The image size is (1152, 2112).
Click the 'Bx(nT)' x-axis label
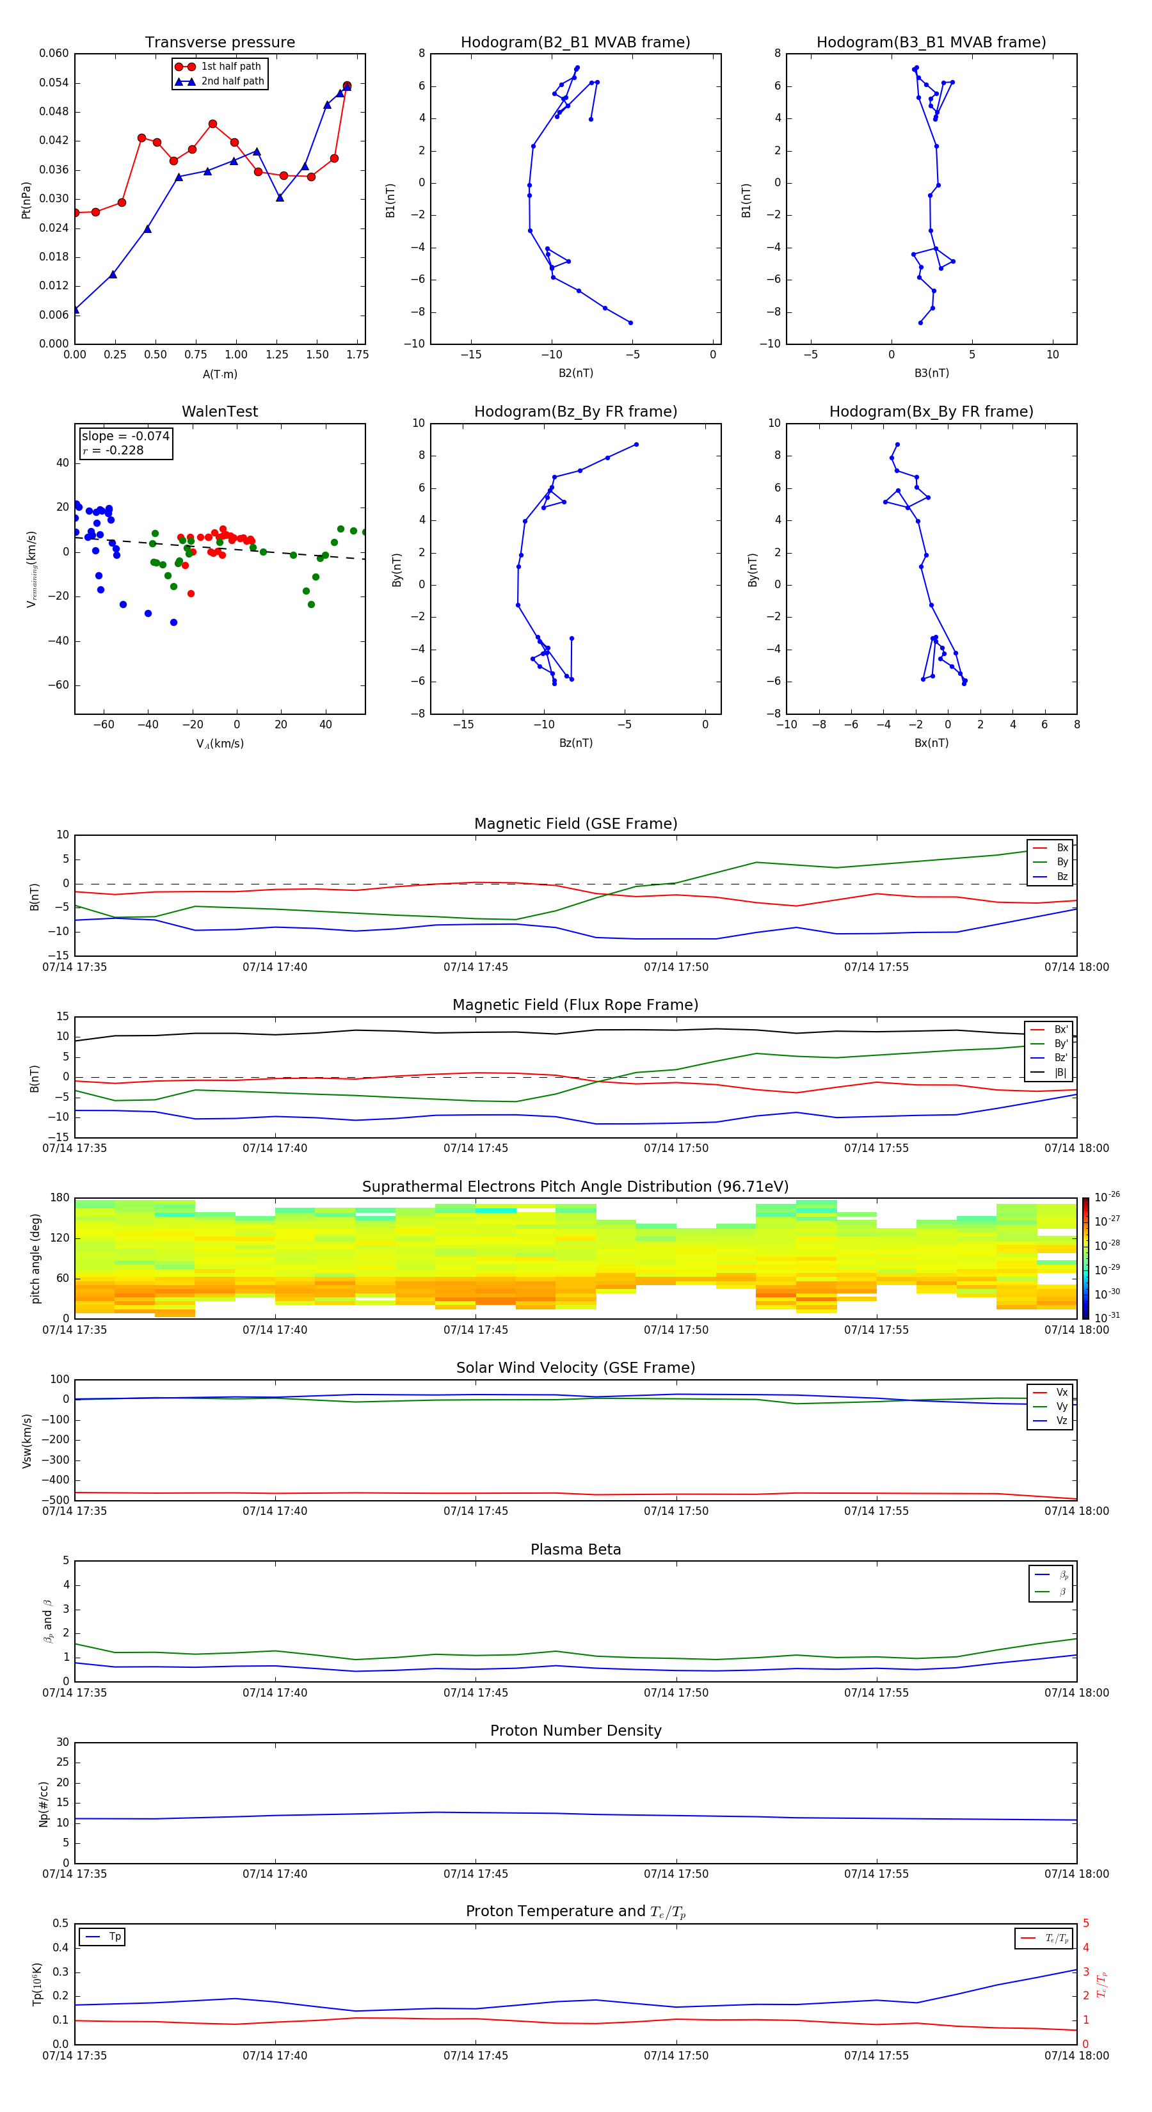[x=931, y=743]
